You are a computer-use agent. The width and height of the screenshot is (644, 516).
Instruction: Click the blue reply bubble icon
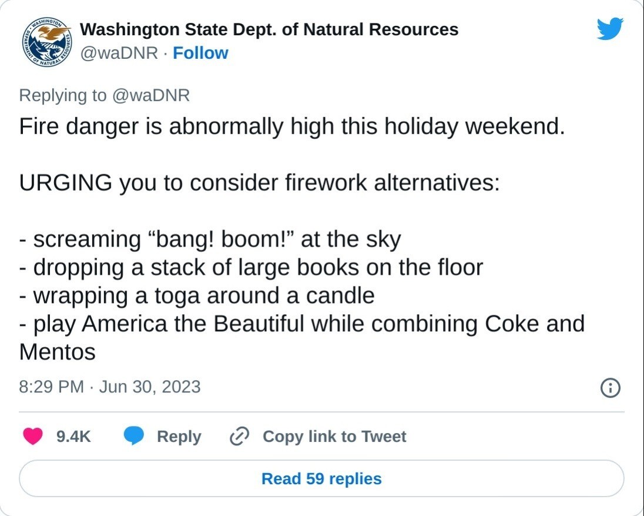134,436
